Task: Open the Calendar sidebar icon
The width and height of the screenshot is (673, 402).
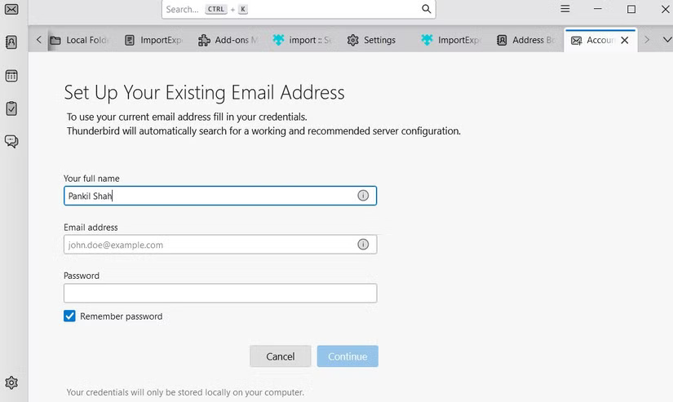Action: pos(11,76)
